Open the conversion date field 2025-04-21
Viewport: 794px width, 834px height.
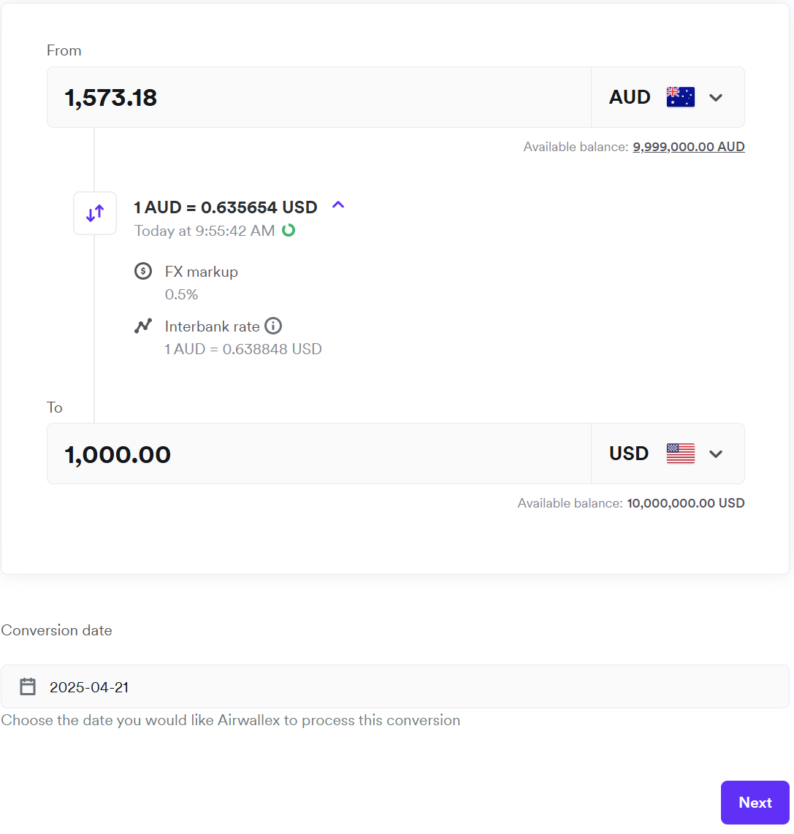pyautogui.click(x=394, y=686)
